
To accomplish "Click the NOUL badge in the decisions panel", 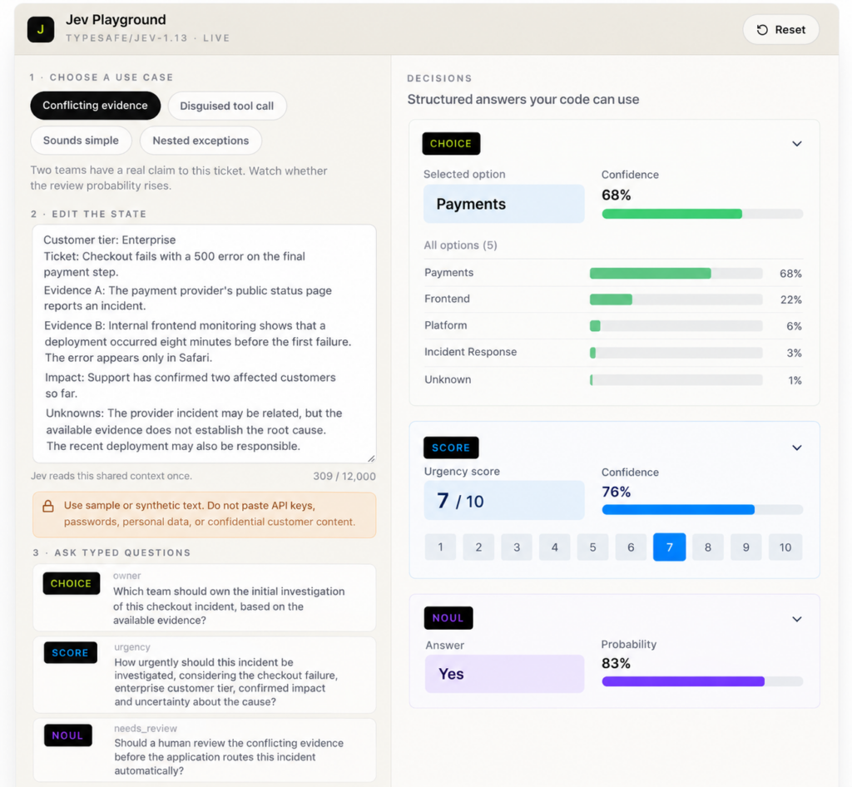I will coord(448,618).
